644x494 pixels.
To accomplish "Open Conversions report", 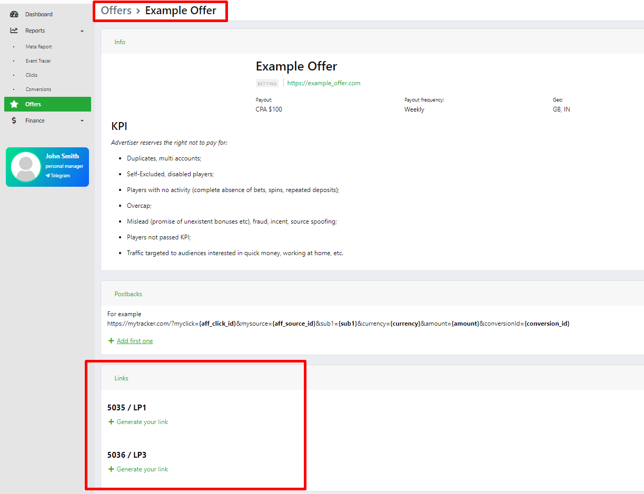I will [38, 89].
